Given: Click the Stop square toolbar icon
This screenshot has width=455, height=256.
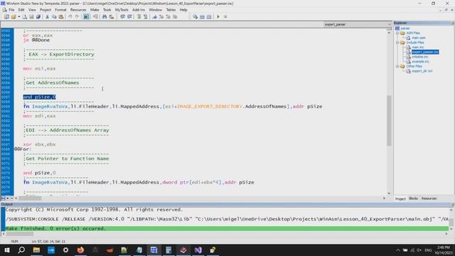Looking at the screenshot, I should point(225,17).
